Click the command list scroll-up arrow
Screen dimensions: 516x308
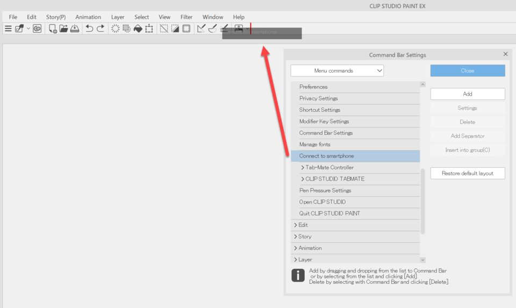click(x=423, y=84)
